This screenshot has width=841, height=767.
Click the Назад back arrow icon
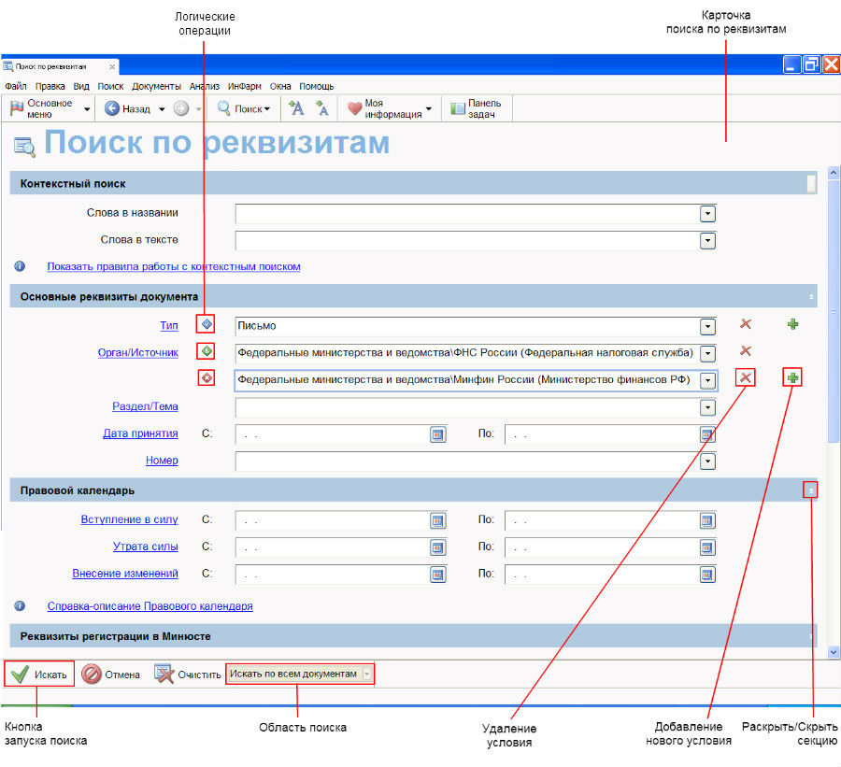click(x=111, y=109)
